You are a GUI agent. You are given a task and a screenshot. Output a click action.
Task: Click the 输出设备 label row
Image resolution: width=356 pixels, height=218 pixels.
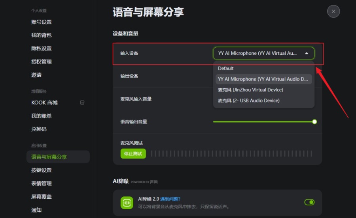(129, 76)
